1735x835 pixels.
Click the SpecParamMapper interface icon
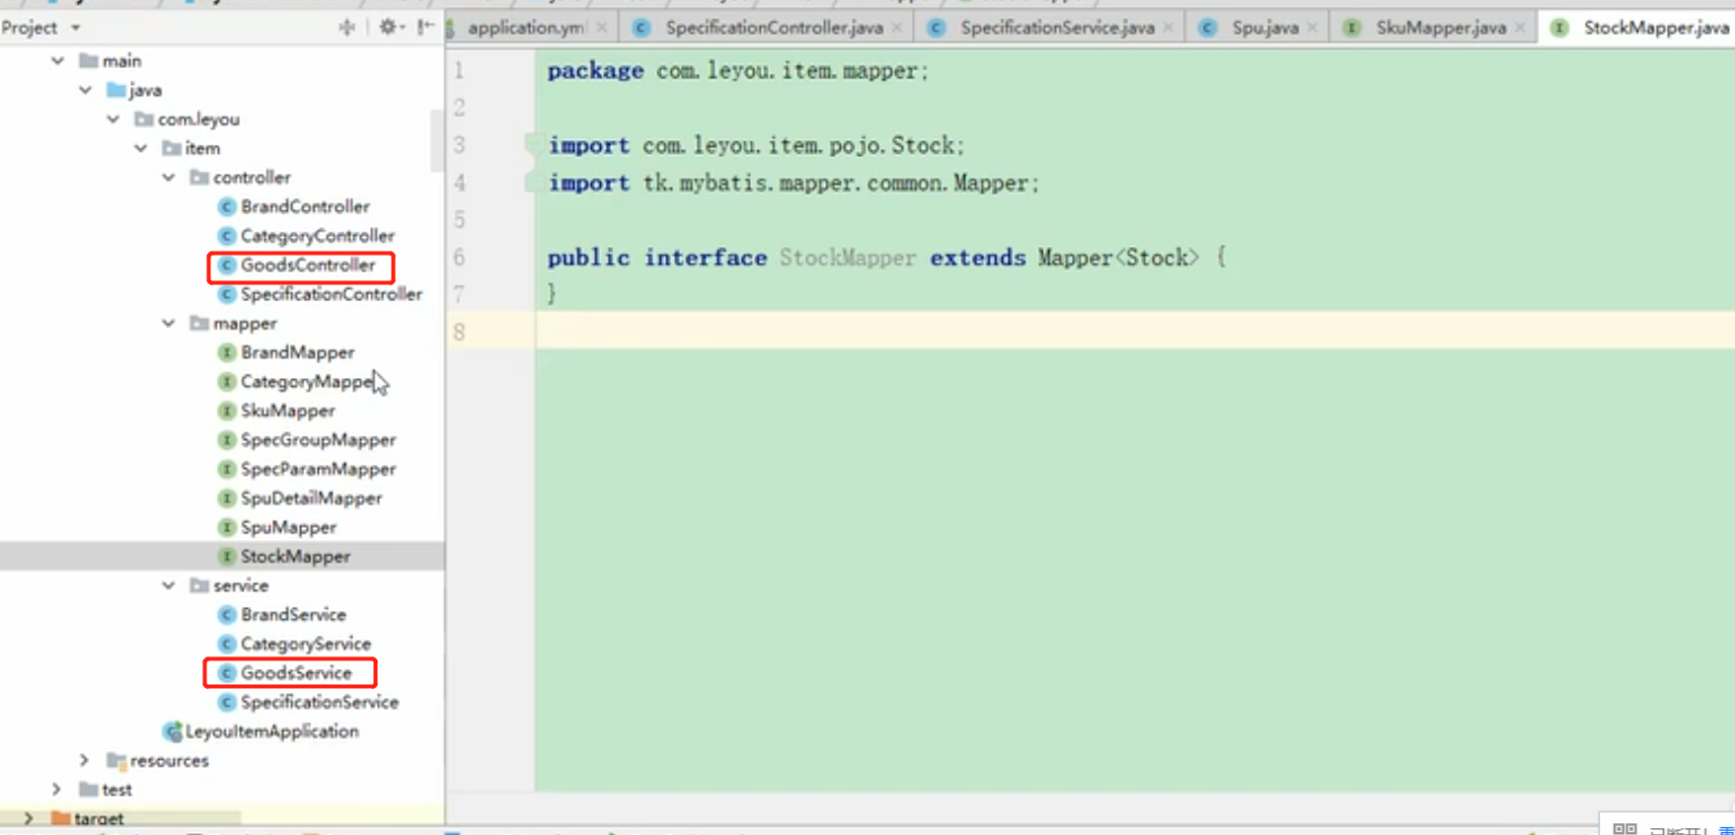227,469
